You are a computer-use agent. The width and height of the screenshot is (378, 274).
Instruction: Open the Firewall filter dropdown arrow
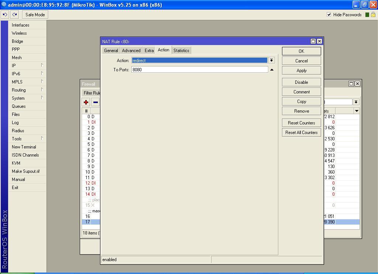(x=356, y=102)
